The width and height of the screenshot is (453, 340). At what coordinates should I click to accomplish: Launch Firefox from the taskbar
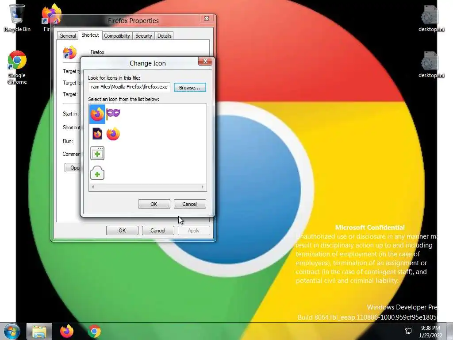pos(67,331)
